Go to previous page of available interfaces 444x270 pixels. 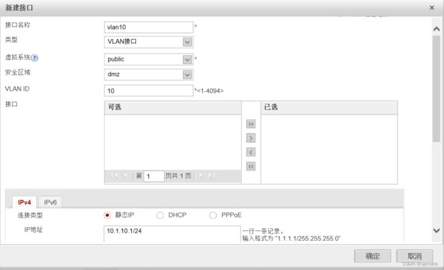(x=125, y=176)
